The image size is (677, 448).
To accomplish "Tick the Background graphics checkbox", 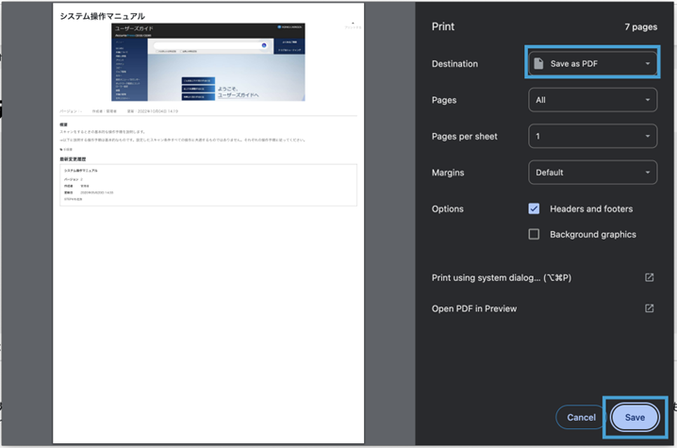I will pyautogui.click(x=534, y=234).
